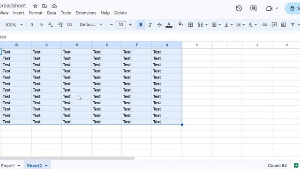Click the horizontal scrollbar
300x169 pixels.
click(67, 158)
